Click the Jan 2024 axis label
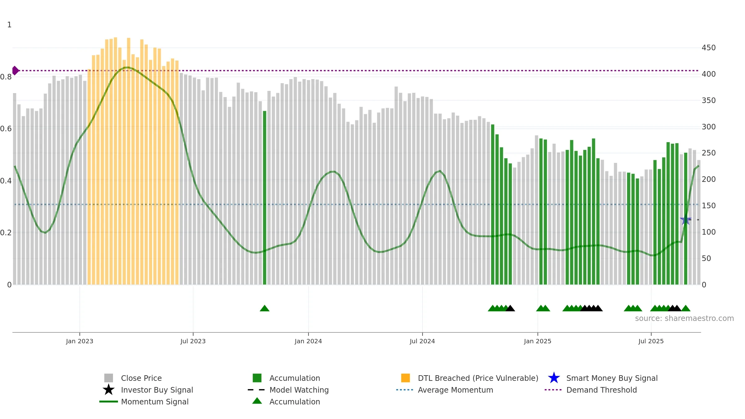Screen dimensions: 745x419 click(308, 341)
